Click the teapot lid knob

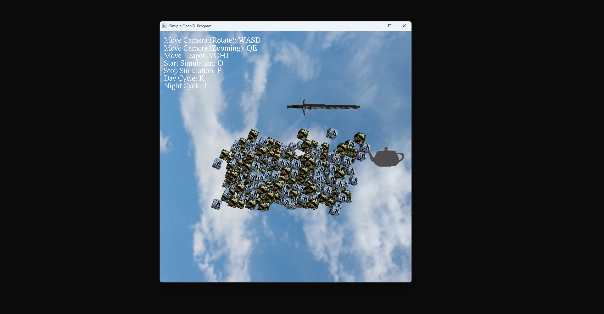[x=386, y=149]
